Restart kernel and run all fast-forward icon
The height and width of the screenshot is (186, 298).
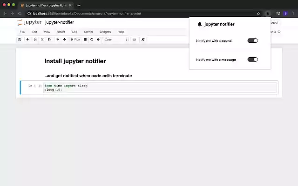98,40
